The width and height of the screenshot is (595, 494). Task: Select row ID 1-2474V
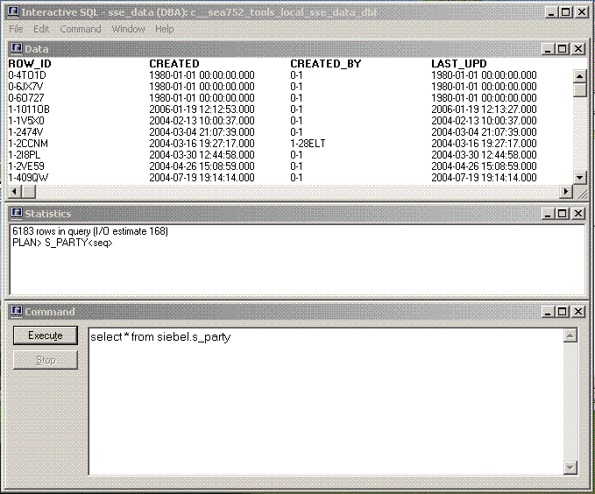25,132
